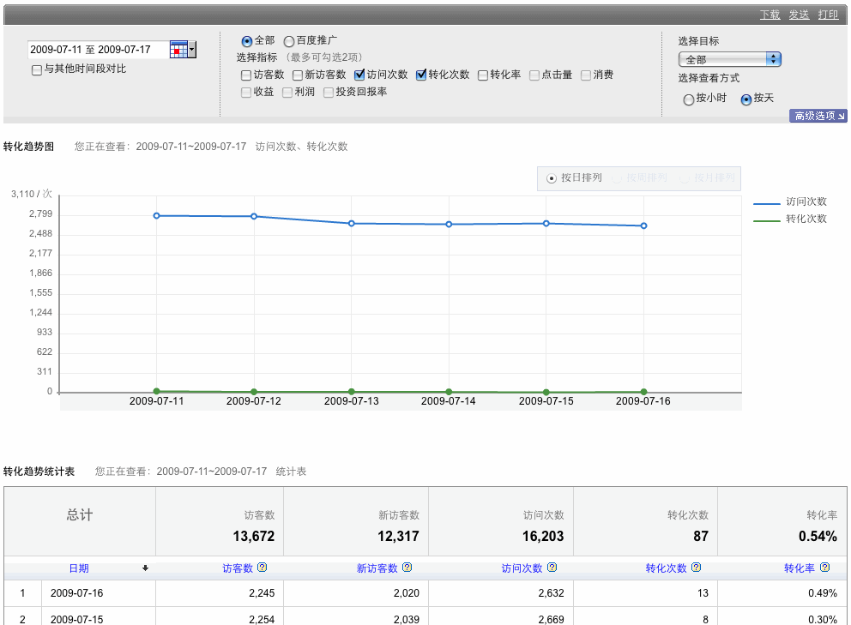Open the 选择目标 dropdown

point(729,59)
